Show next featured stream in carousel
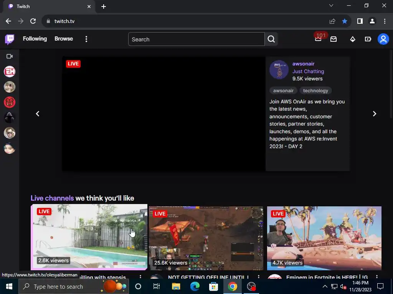The width and height of the screenshot is (393, 294). (375, 114)
